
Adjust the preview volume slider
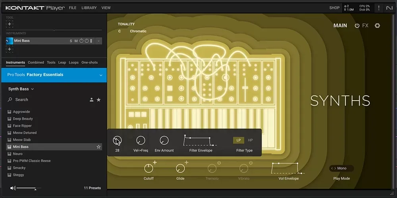[28, 188]
